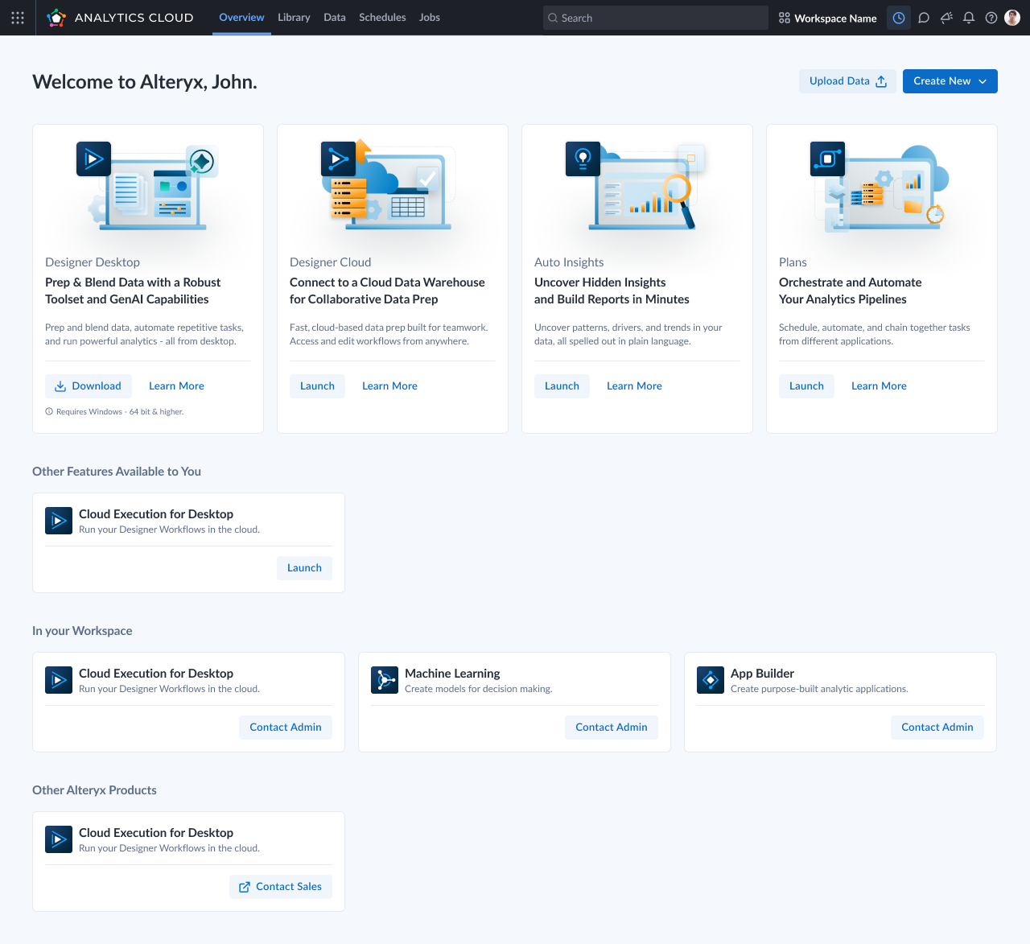Click the clock history icon in header
1030x944 pixels.
(899, 18)
